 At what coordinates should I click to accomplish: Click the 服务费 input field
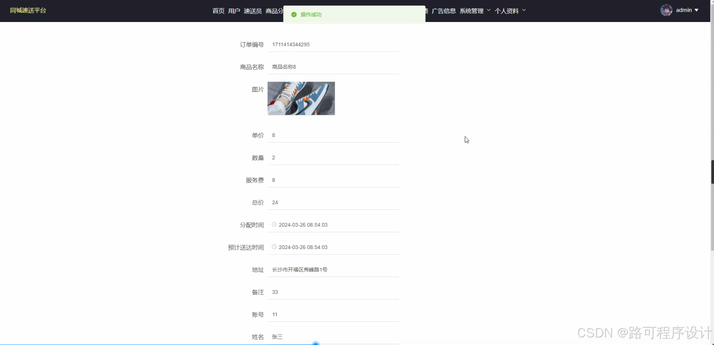333,180
